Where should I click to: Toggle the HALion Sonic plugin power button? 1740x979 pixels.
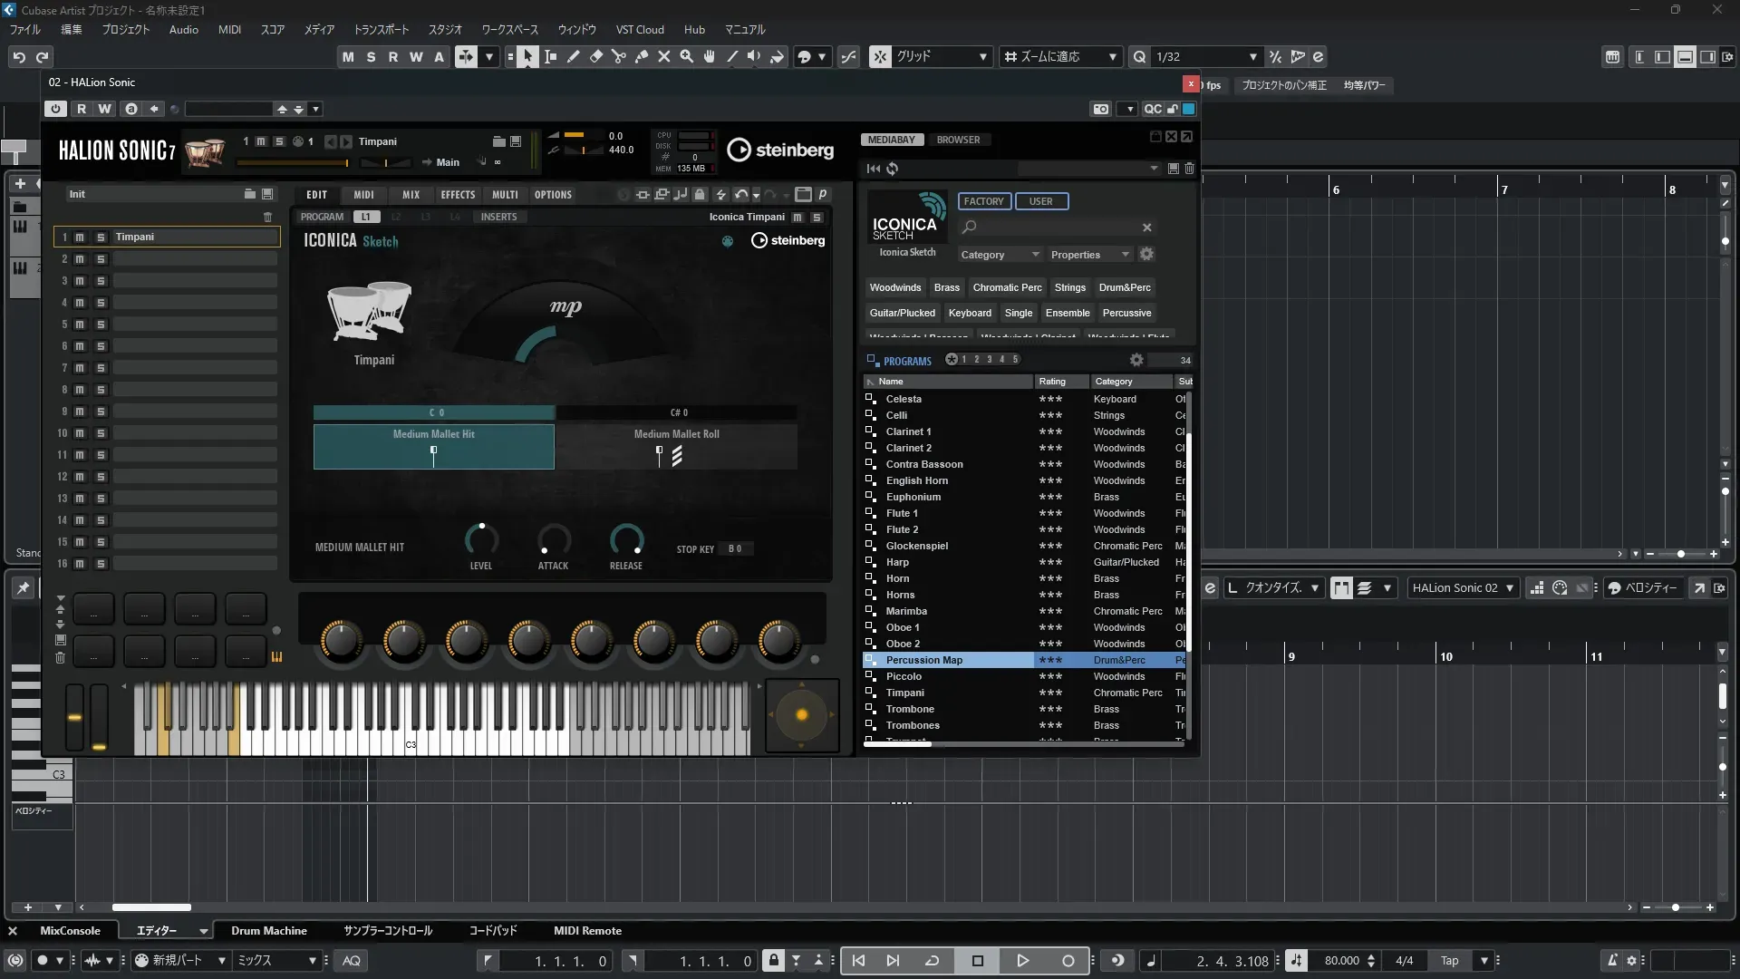coord(56,109)
